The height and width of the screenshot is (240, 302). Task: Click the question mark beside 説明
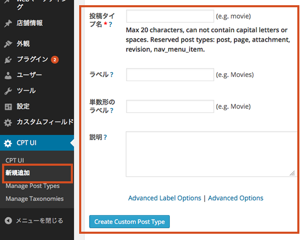pos(105,137)
